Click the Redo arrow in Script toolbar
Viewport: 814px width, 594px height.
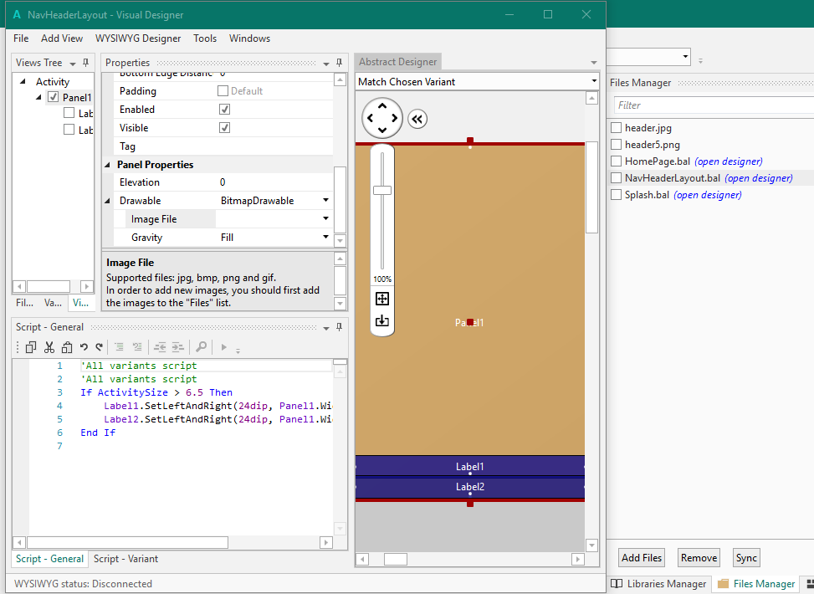pos(99,347)
